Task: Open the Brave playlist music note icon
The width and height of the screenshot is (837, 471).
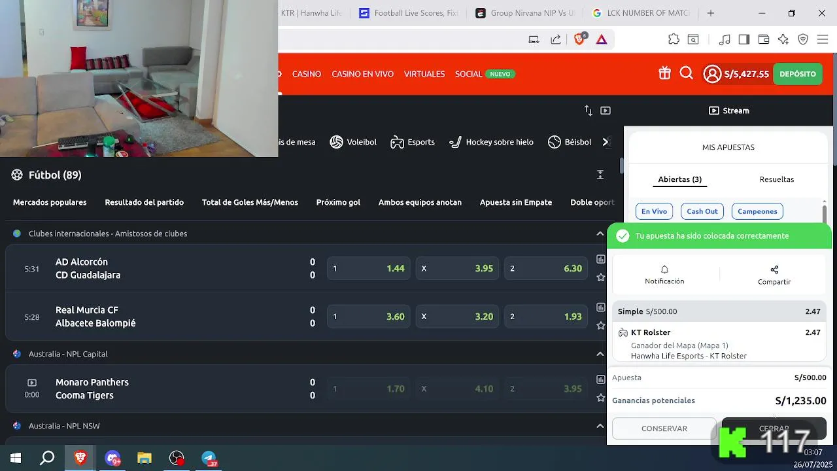Action: 724,39
